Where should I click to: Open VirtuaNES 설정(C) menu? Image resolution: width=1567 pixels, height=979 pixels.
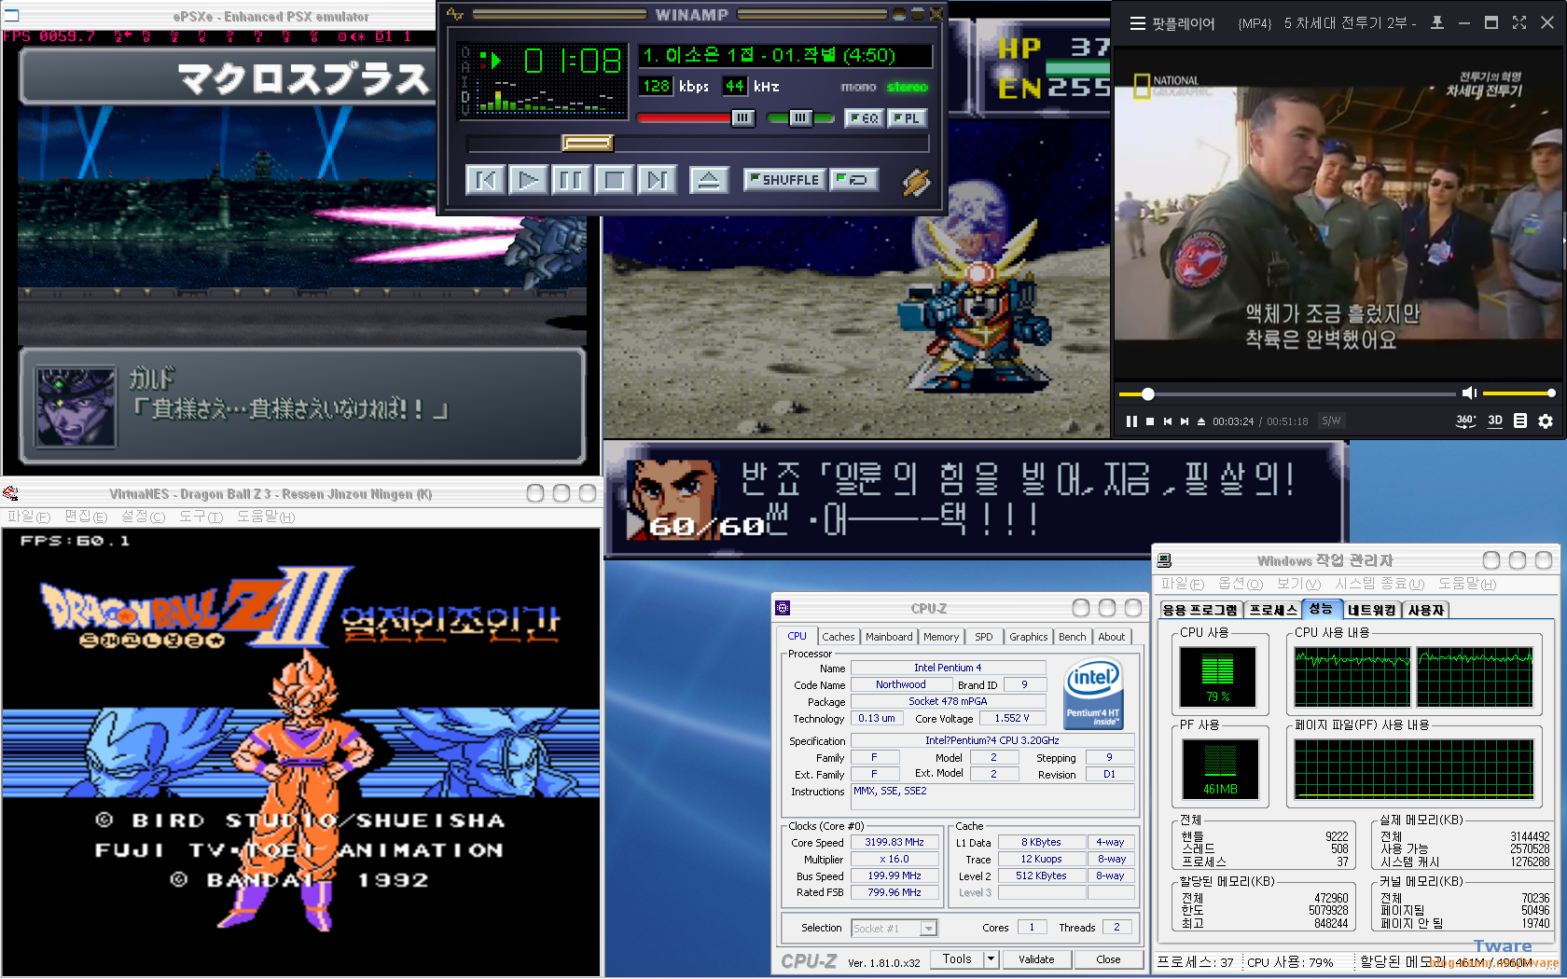143,517
